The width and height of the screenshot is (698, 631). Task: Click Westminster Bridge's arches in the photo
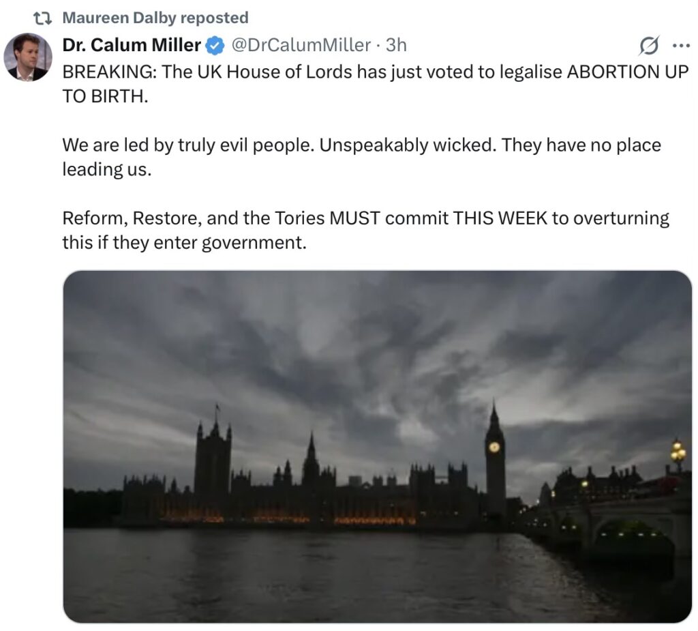tap(613, 529)
